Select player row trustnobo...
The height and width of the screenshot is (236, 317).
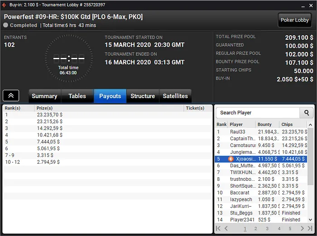tap(261, 179)
